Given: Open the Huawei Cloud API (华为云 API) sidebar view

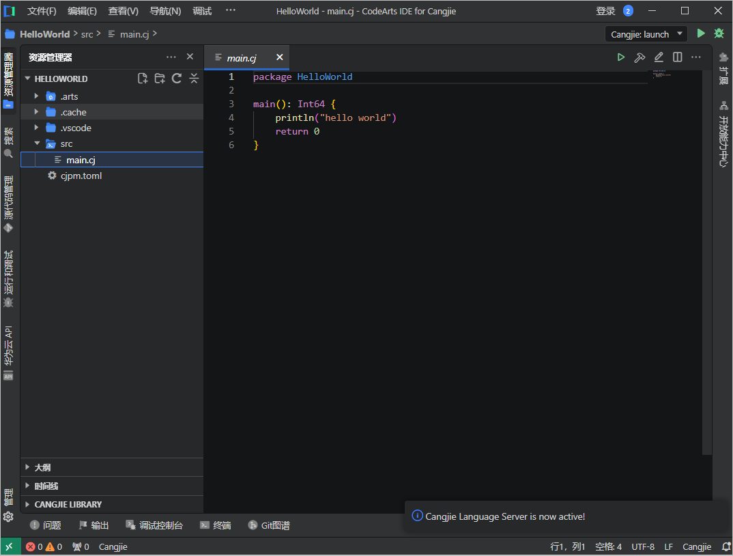Looking at the screenshot, I should pos(8,353).
